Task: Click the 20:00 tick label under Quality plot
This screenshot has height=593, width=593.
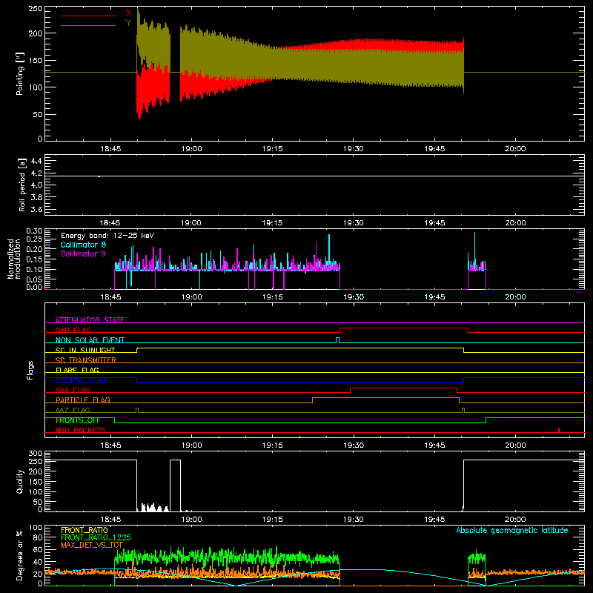Action: pyautogui.click(x=515, y=520)
